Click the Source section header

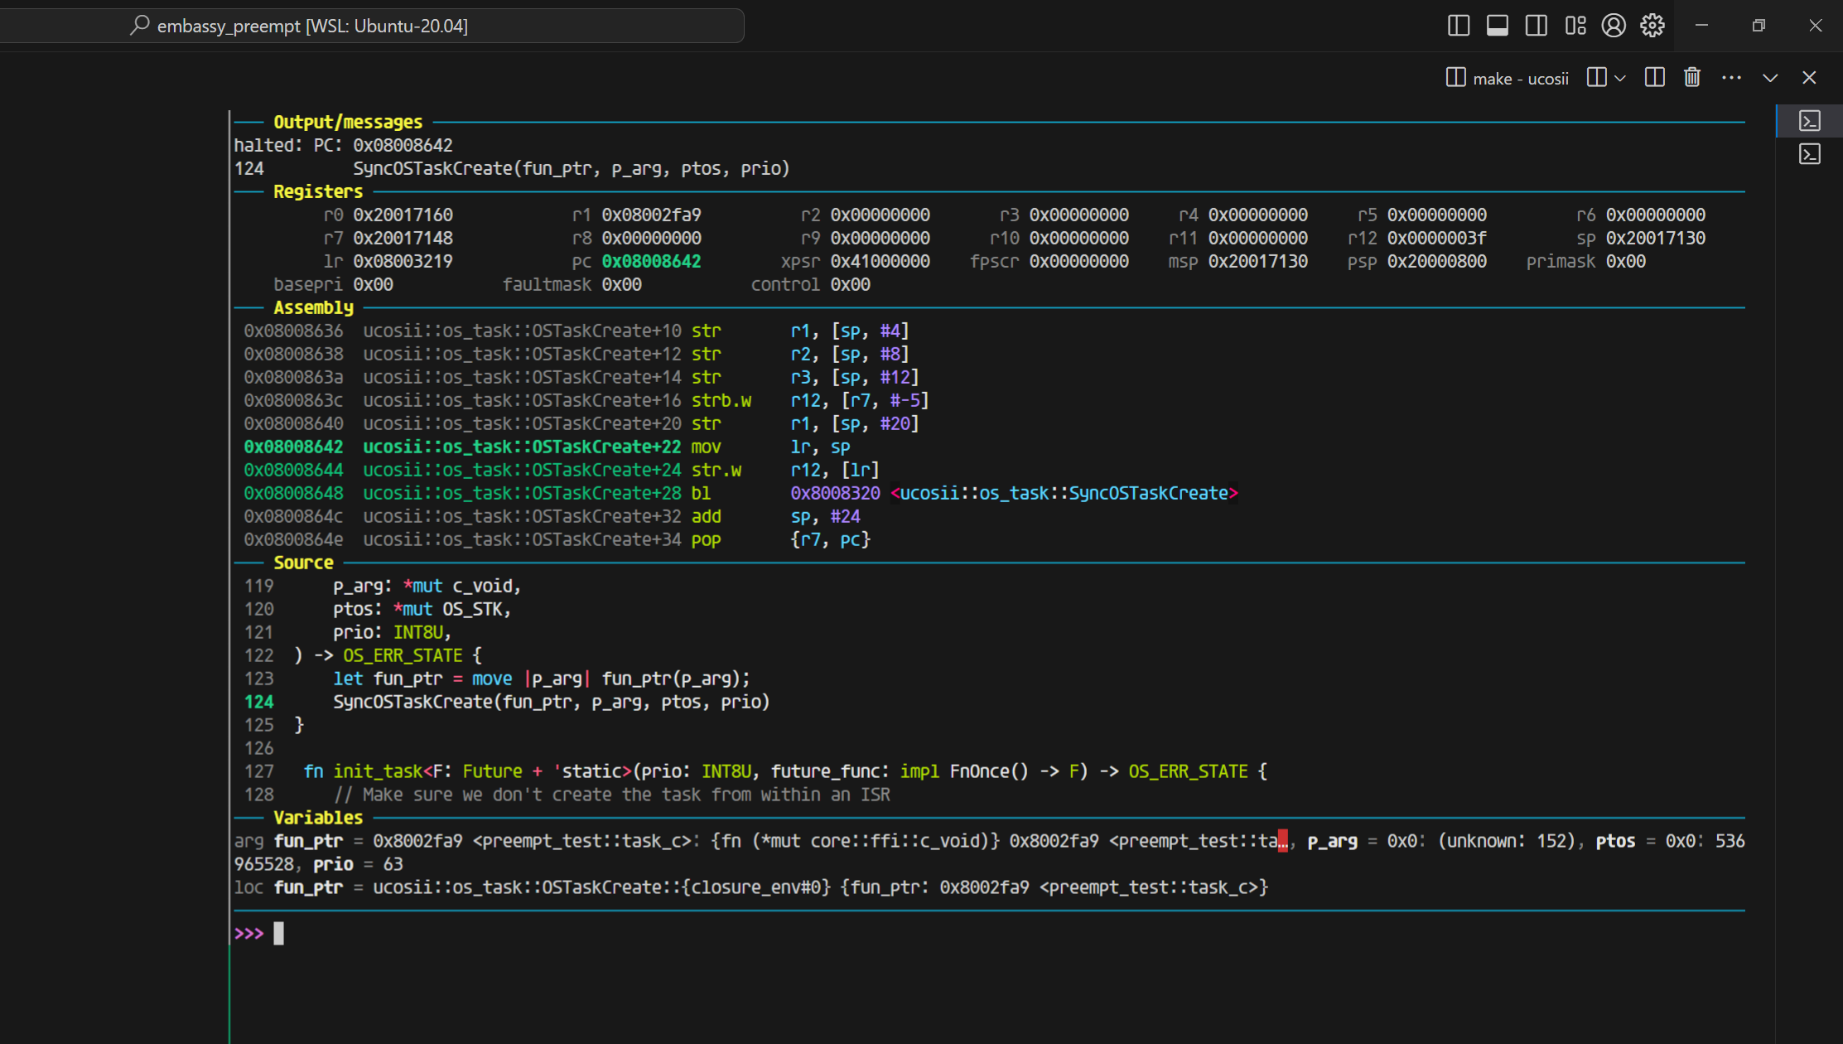(x=303, y=563)
